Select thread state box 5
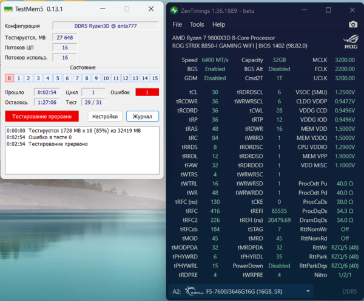Image resolution: width=364 pixels, height=301 pixels. tap(58, 78)
